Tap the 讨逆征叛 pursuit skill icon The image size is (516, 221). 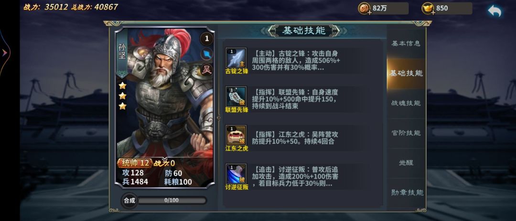(236, 174)
